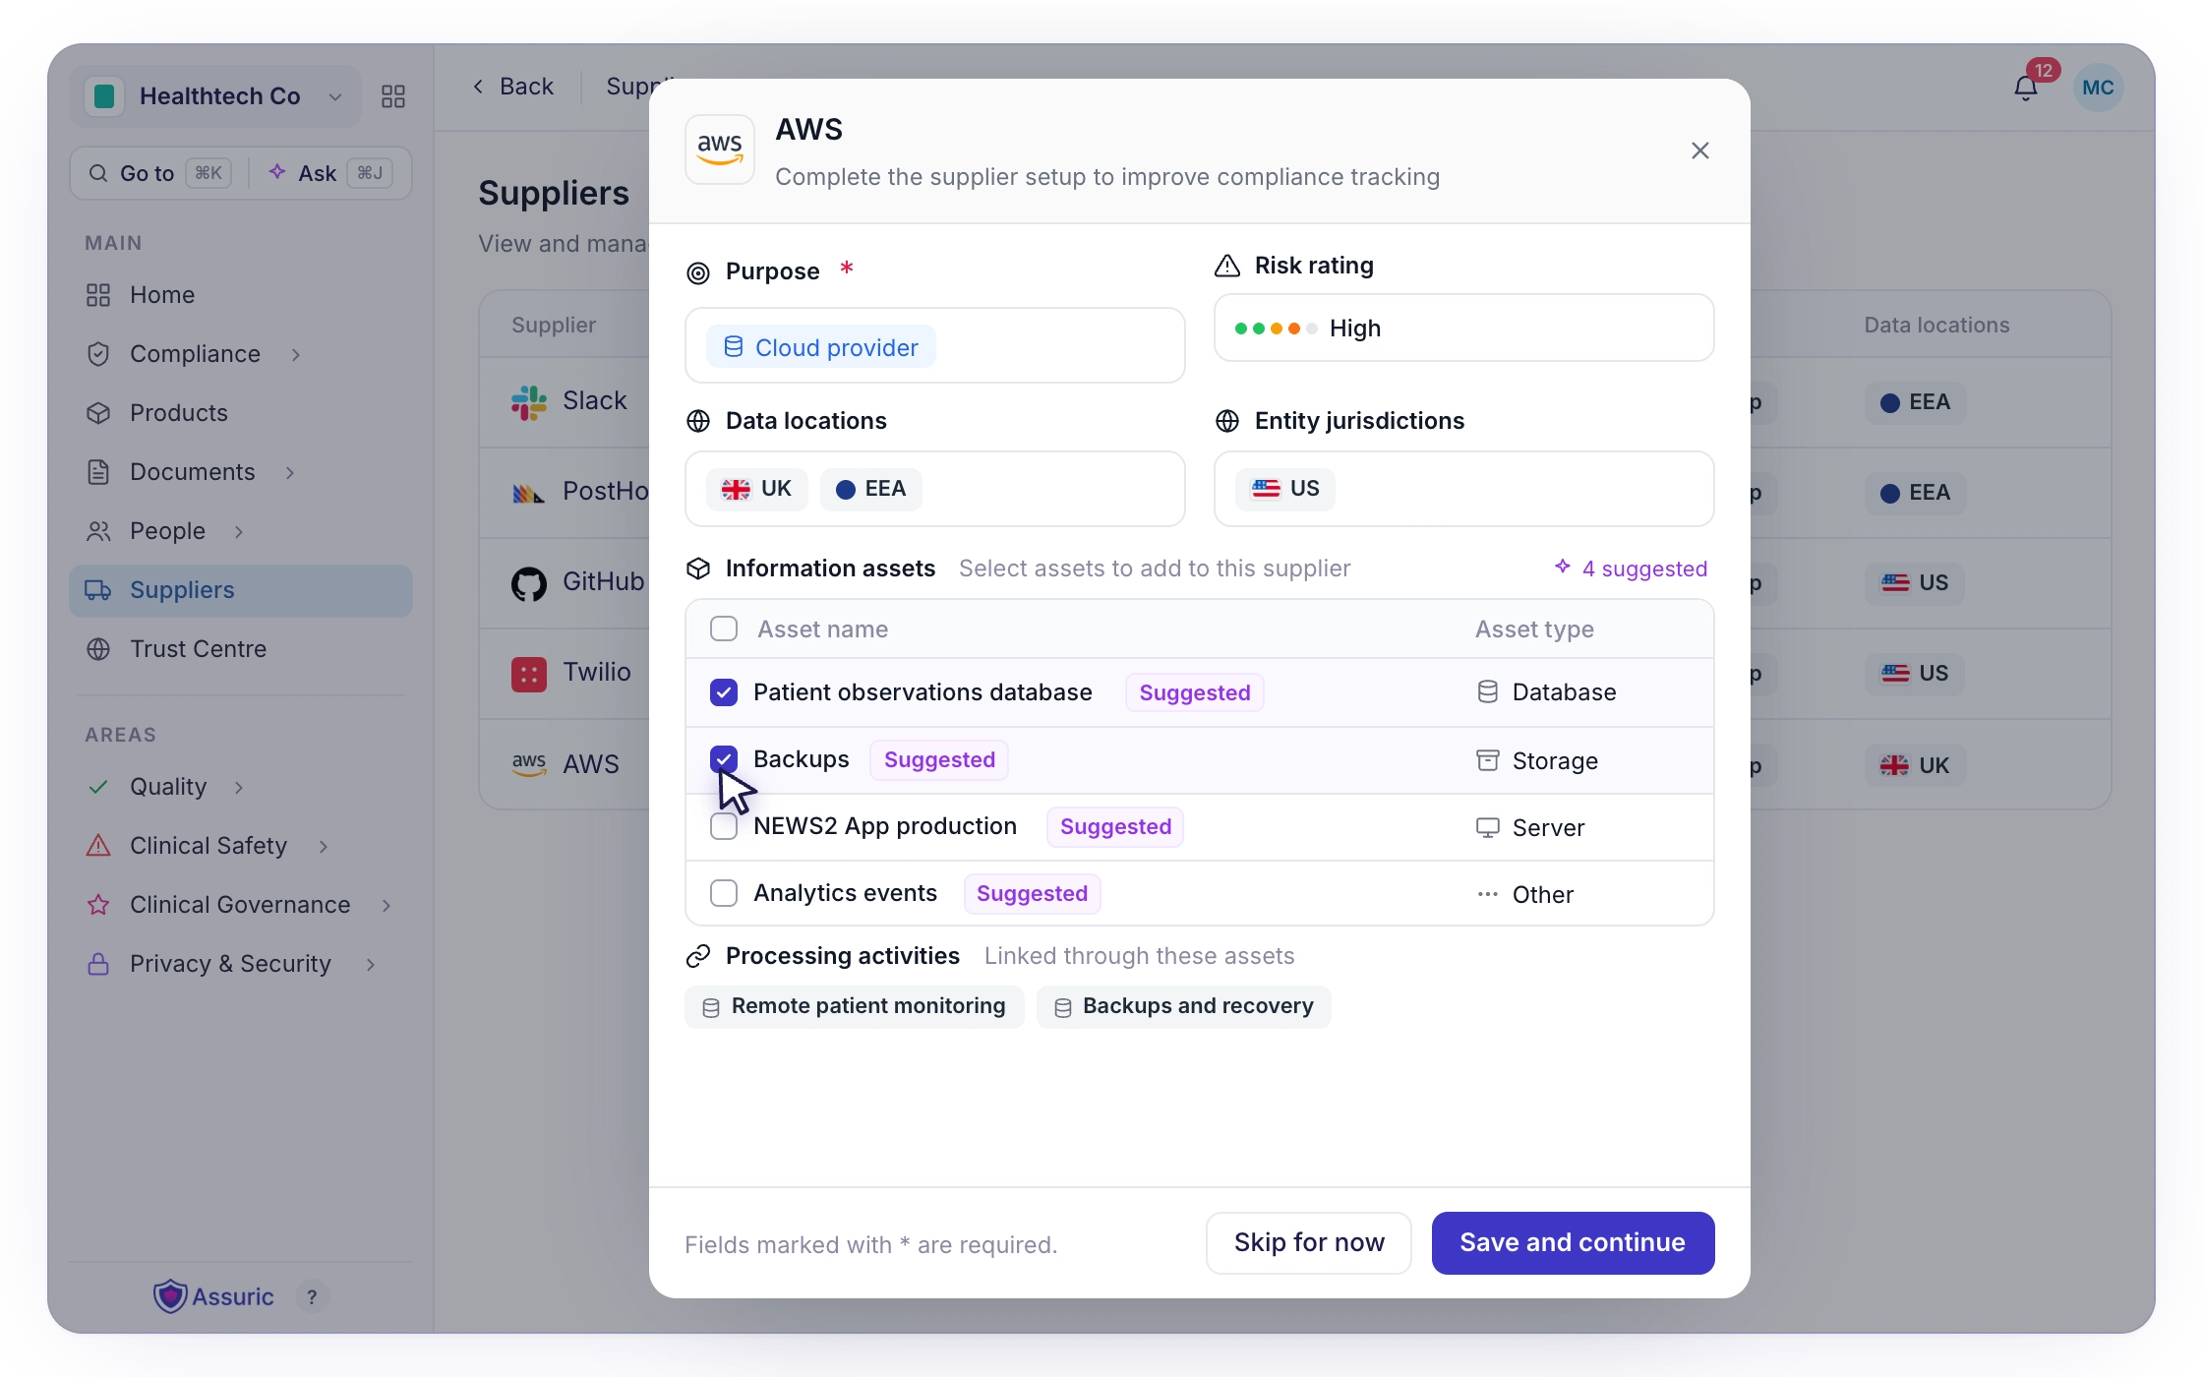Screen dimensions: 2203x1377
Task: Uncheck the Backups asset checkbox
Action: pyautogui.click(x=724, y=759)
